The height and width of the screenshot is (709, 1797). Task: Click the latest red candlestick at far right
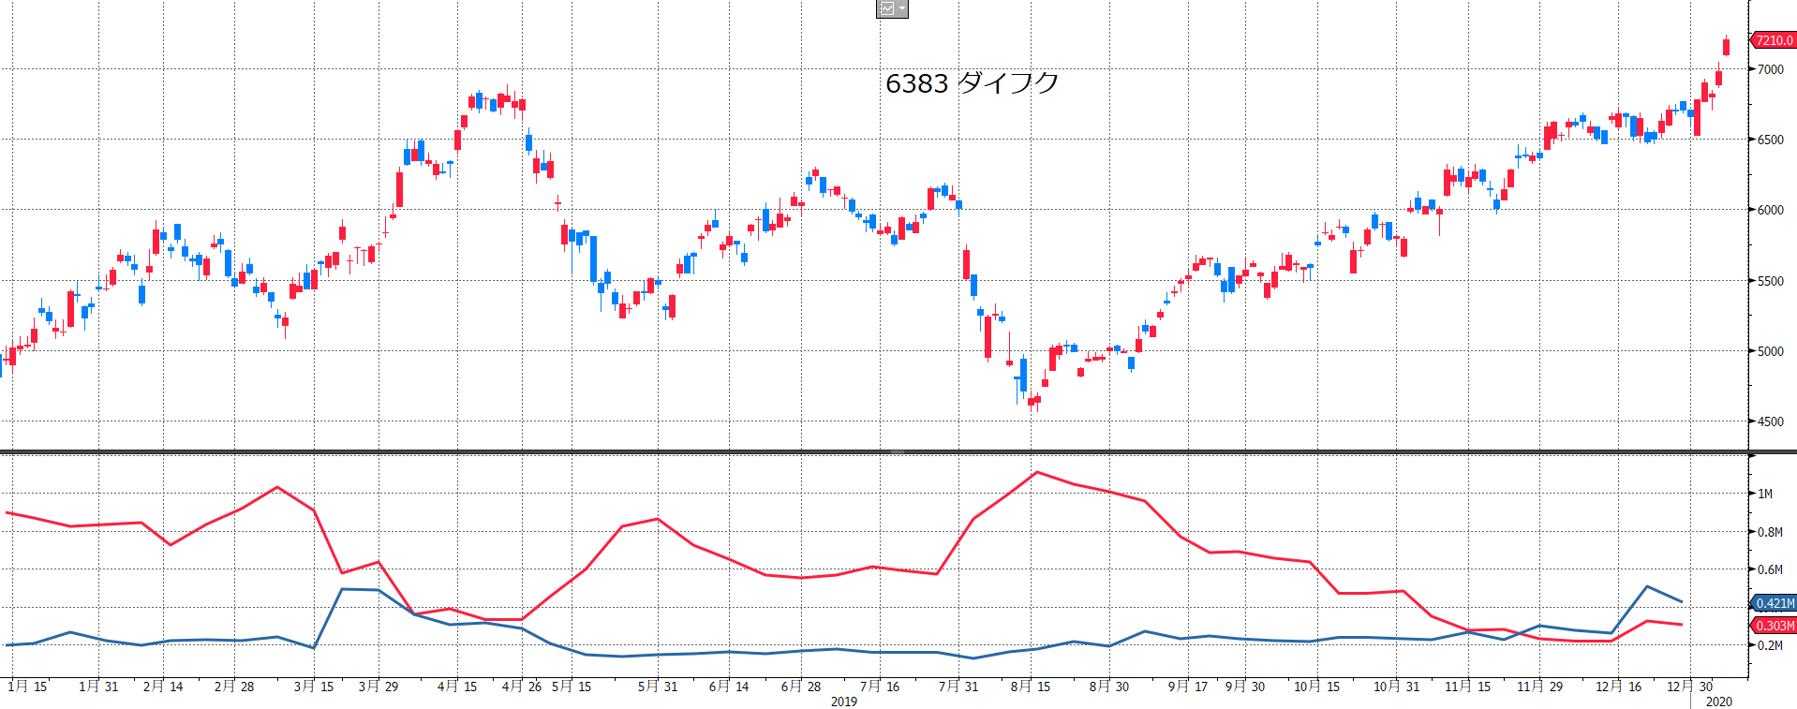[x=1726, y=47]
